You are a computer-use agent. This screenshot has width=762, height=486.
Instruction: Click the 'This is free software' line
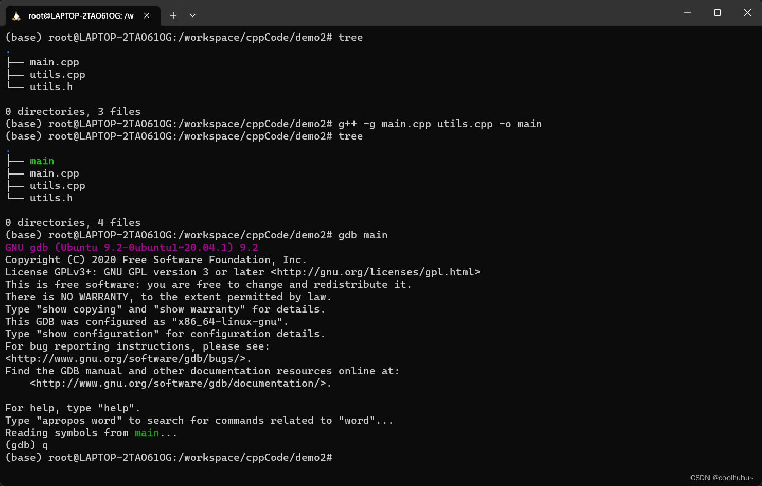point(208,284)
